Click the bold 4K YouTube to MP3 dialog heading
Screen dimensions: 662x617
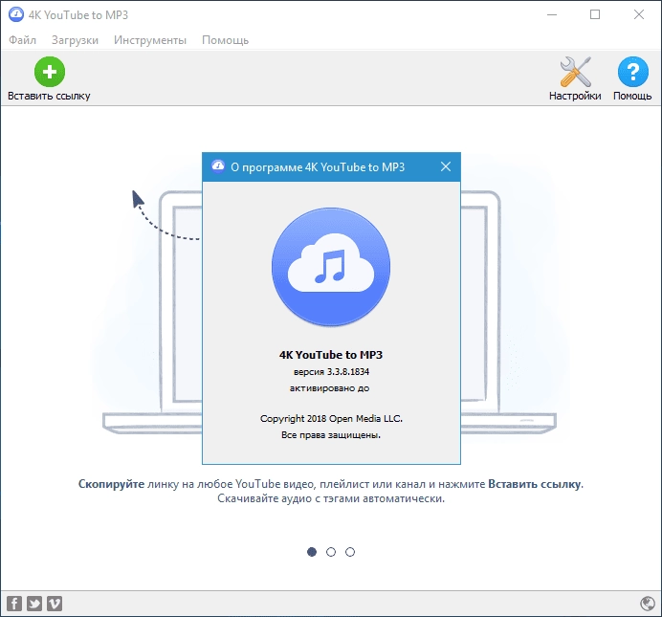(331, 355)
